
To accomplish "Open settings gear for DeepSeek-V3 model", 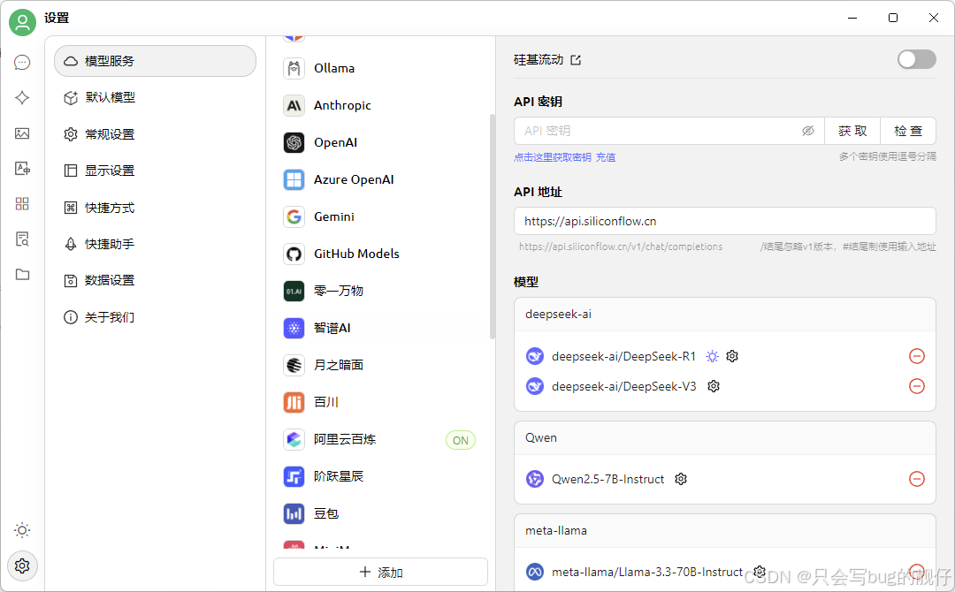I will pyautogui.click(x=714, y=386).
